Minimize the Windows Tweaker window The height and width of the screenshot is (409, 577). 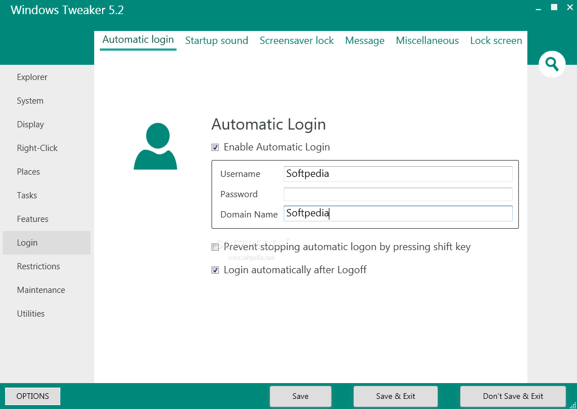click(538, 10)
